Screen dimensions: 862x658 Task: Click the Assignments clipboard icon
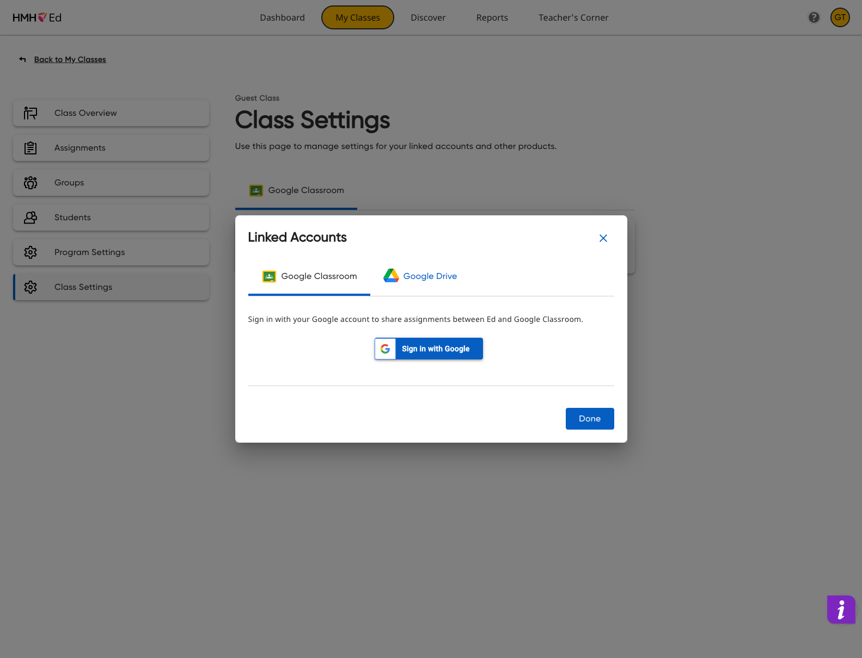[x=30, y=148]
